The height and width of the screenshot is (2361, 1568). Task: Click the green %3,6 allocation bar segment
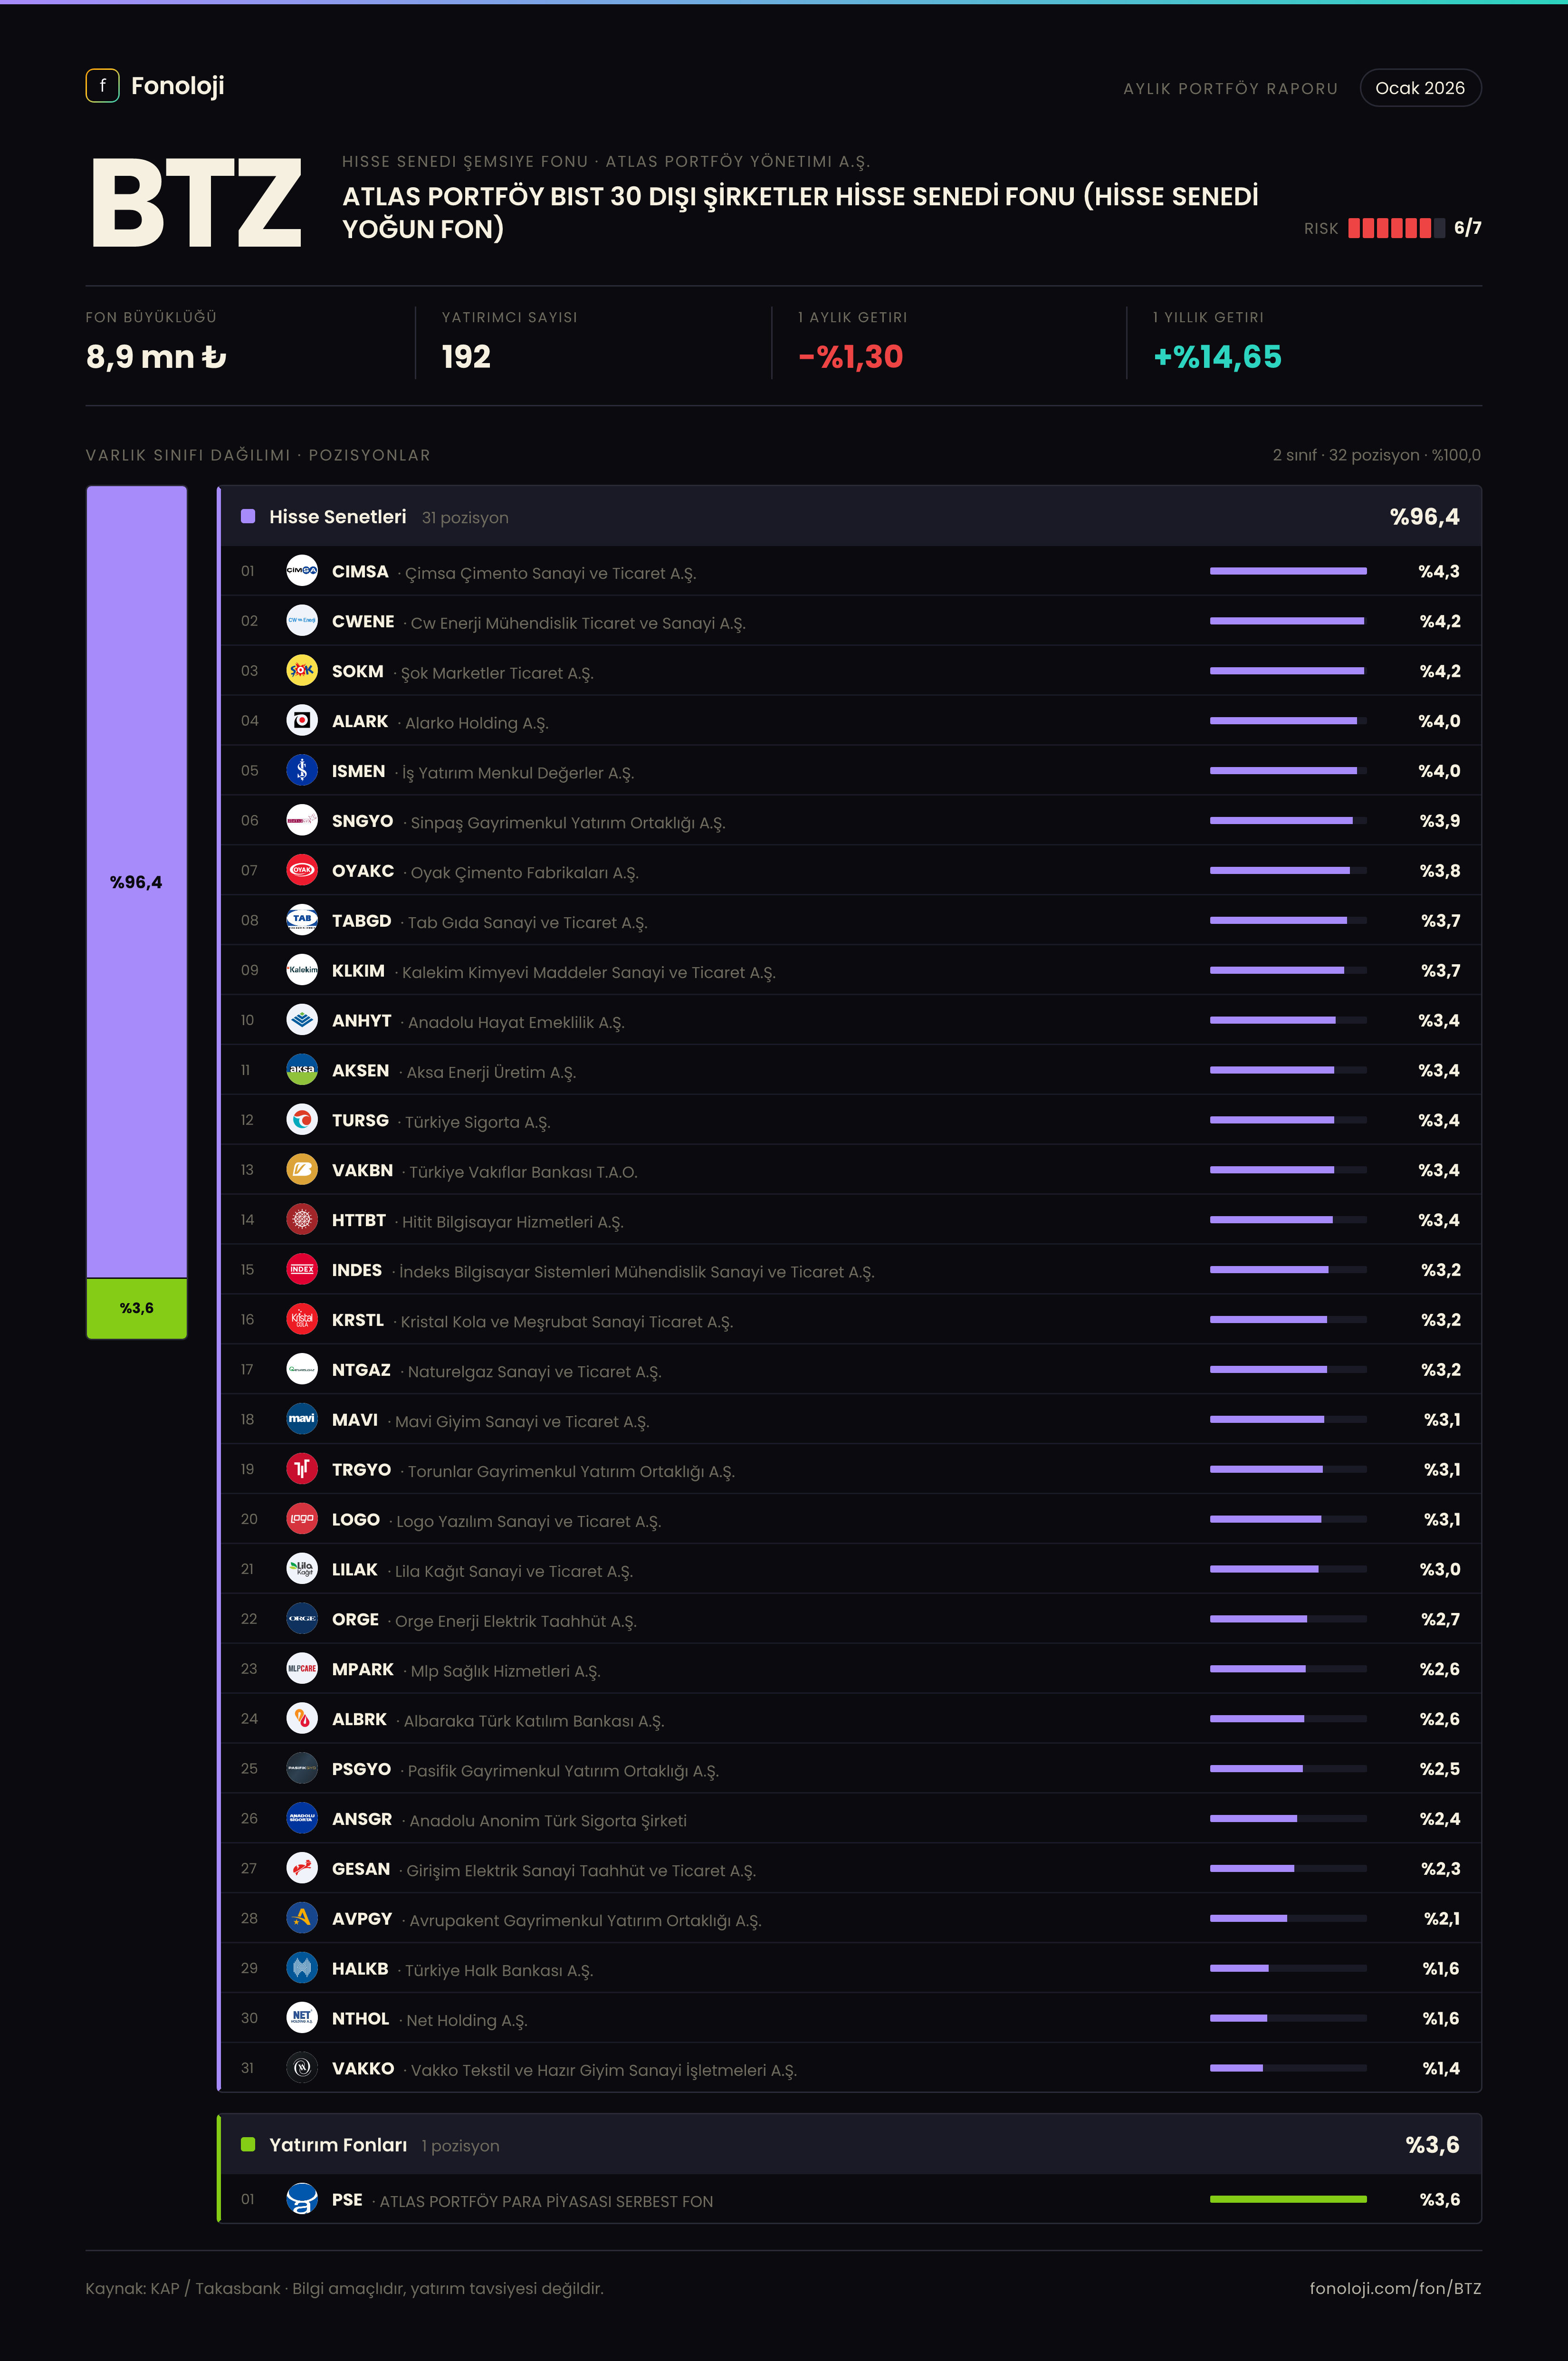pos(137,1308)
